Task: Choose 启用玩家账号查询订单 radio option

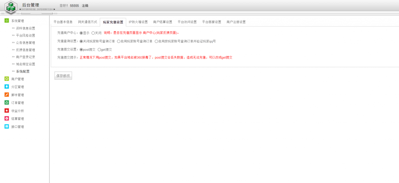Action: pos(118,41)
